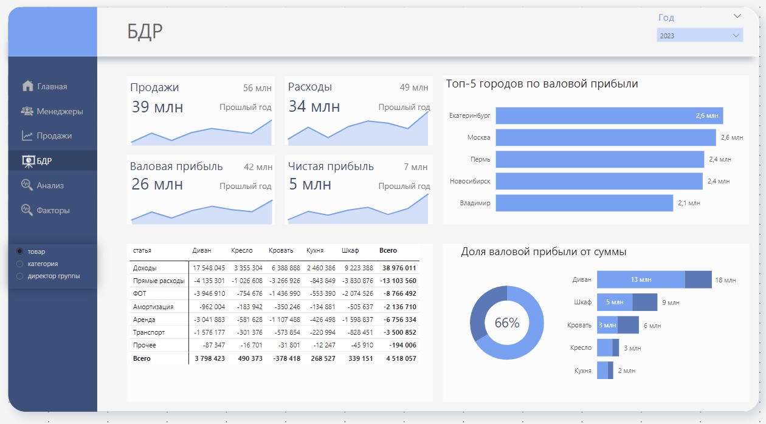This screenshot has width=766, height=424.
Task: Open the 2023 year dropdown
Action: (x=700, y=36)
